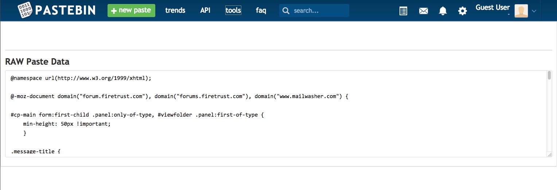The height and width of the screenshot is (190, 557).
Task: Click the raw paste scrollbar thumb
Action: [x=549, y=75]
